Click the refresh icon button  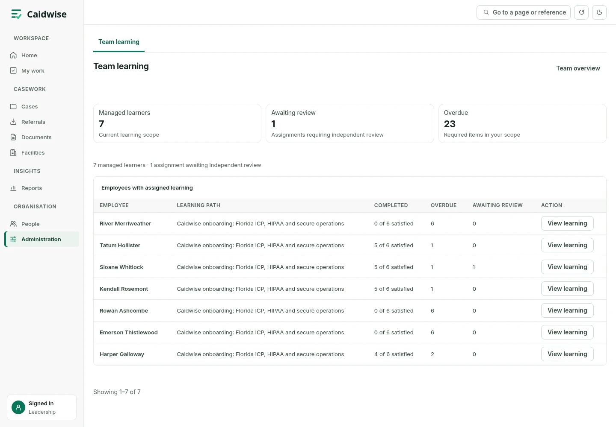click(581, 12)
